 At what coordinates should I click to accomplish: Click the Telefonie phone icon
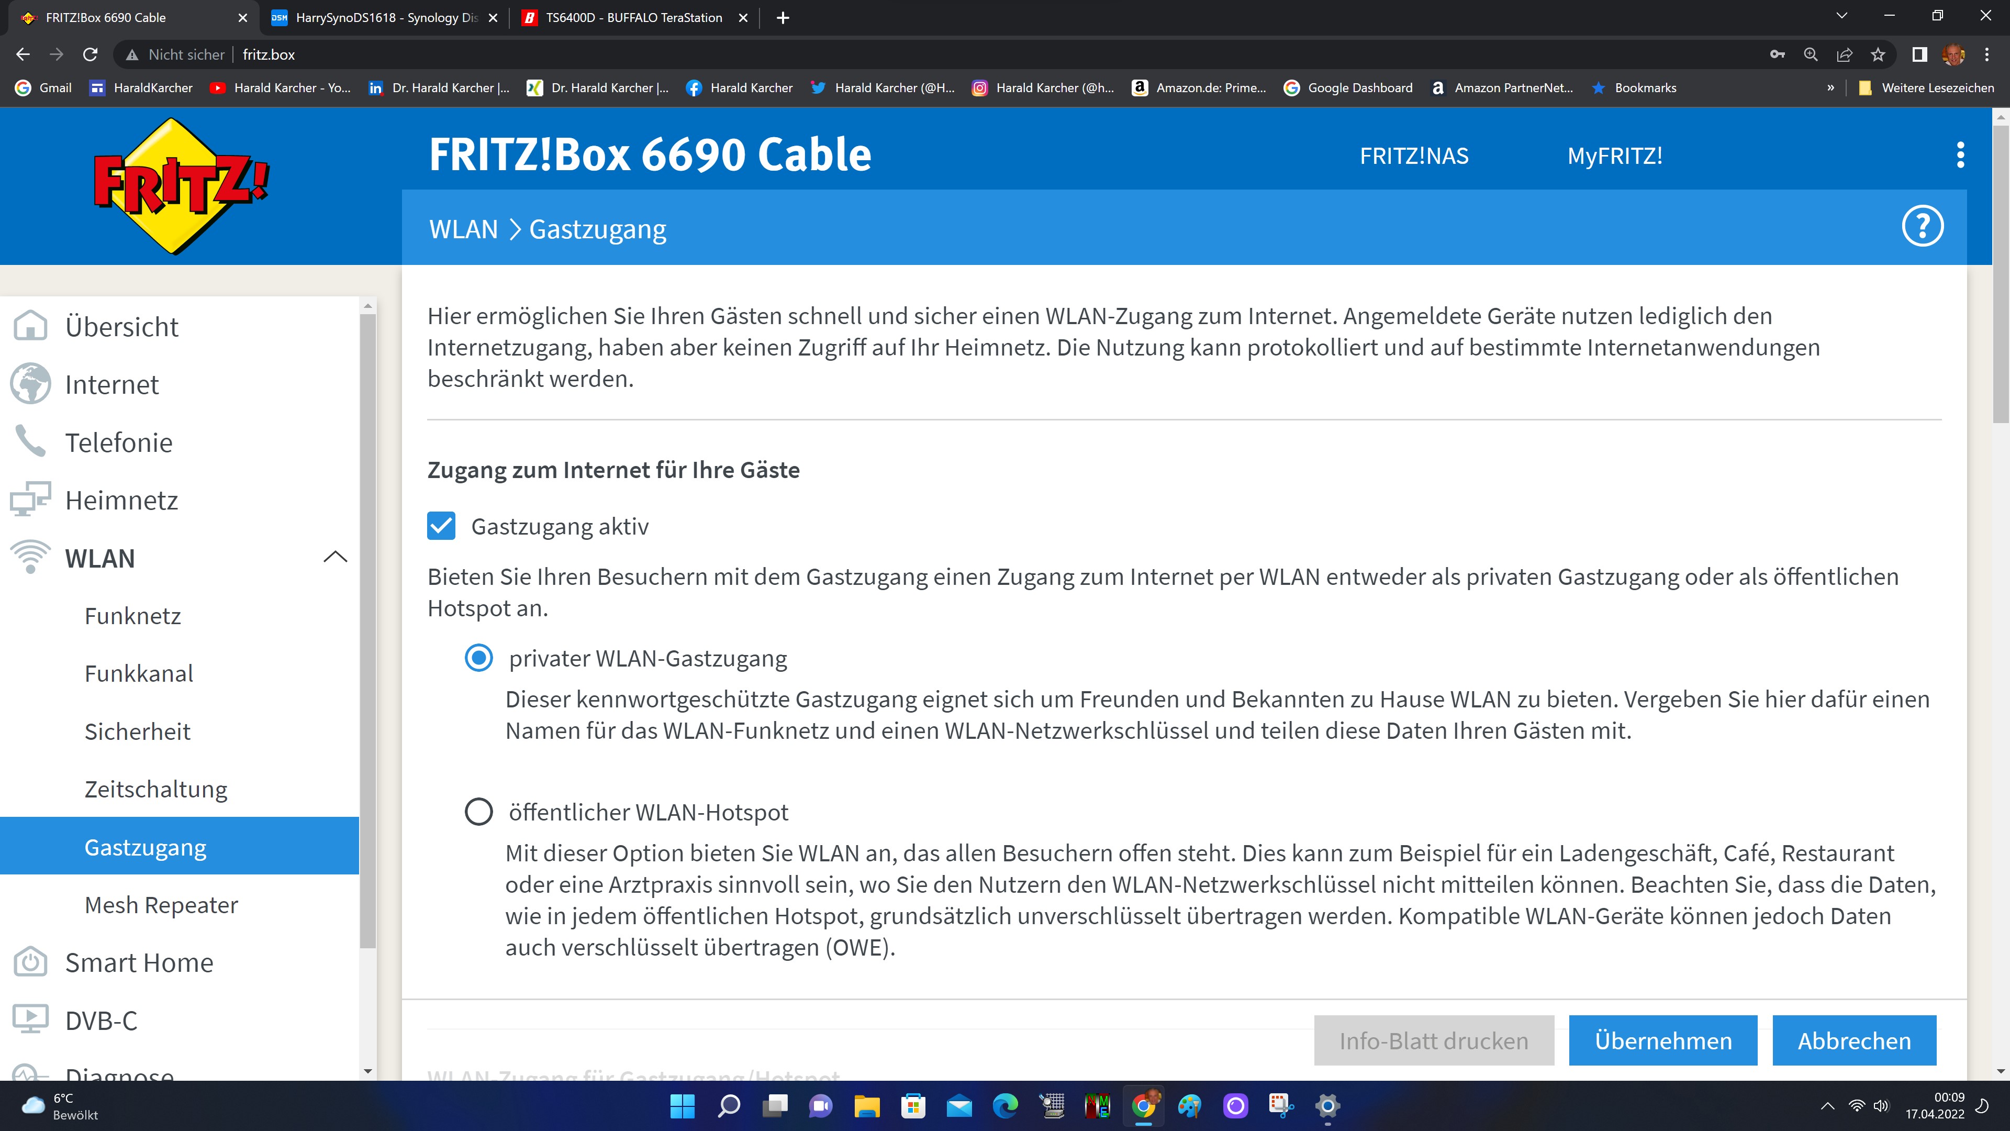point(30,442)
